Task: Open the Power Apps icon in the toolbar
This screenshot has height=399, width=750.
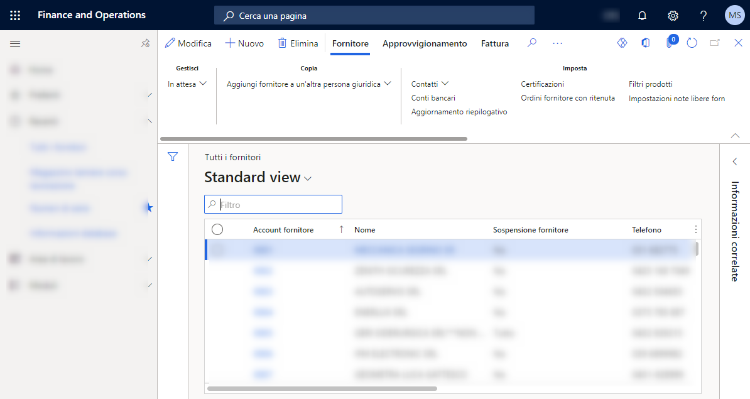Action: (x=621, y=43)
